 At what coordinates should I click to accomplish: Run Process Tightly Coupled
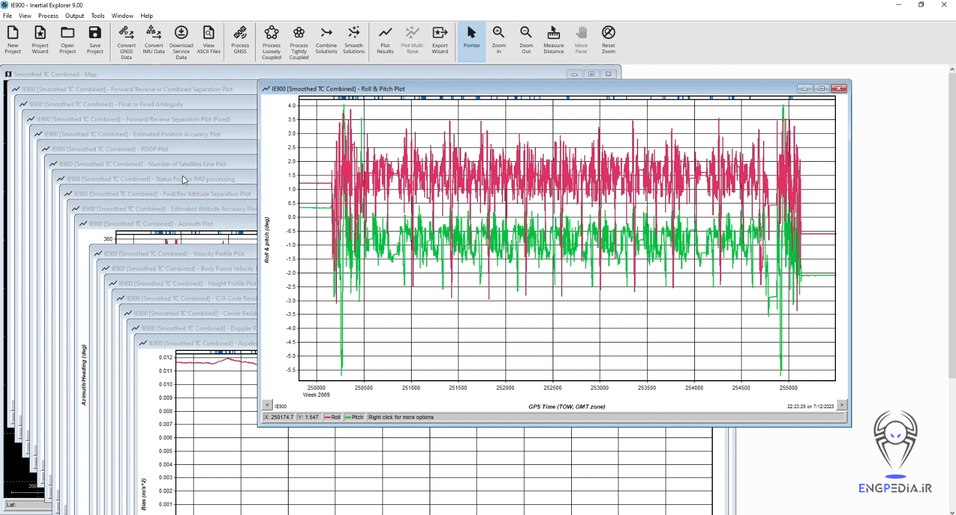299,42
